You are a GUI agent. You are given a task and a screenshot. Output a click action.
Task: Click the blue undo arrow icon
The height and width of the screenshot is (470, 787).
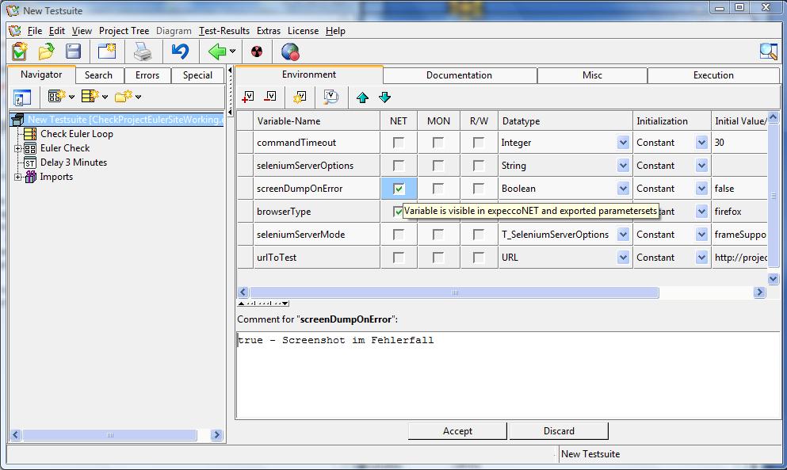pos(180,52)
